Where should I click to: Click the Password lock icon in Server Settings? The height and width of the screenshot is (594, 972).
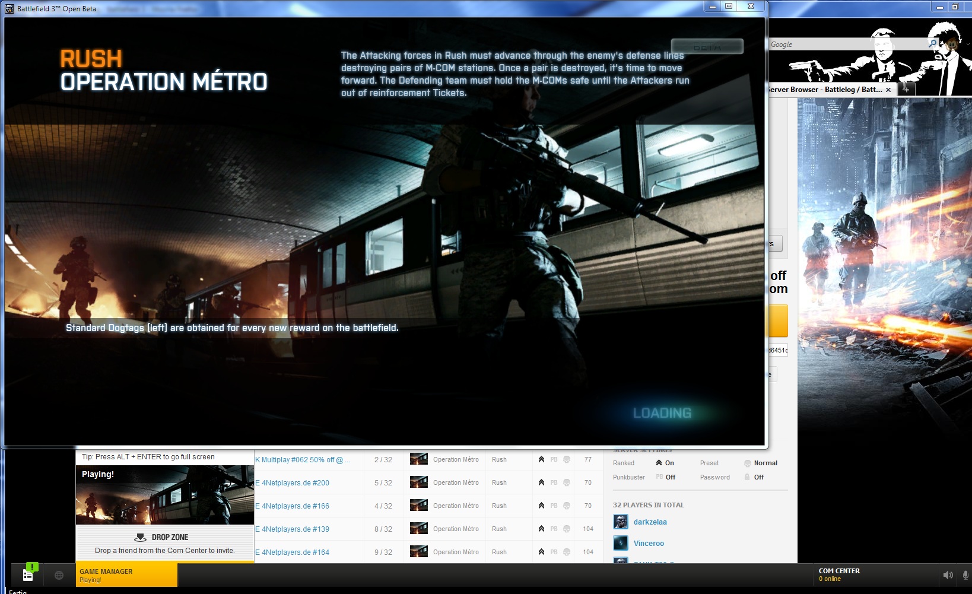click(747, 477)
